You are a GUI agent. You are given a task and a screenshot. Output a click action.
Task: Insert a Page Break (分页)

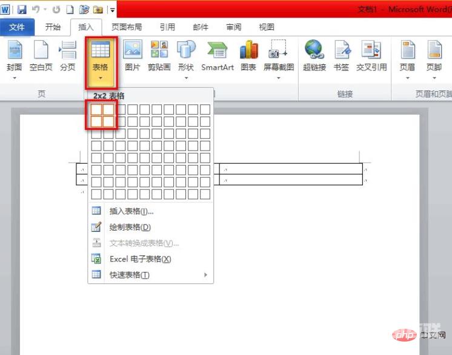tap(68, 56)
